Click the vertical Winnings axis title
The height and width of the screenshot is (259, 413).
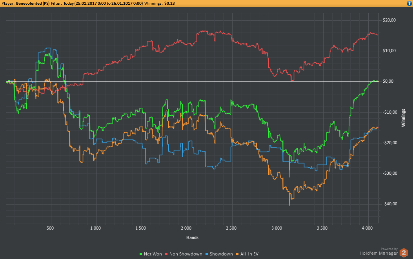[x=403, y=118]
